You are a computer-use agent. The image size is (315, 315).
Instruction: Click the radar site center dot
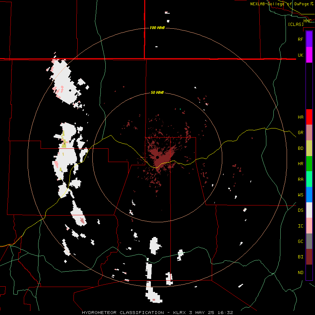point(157,157)
